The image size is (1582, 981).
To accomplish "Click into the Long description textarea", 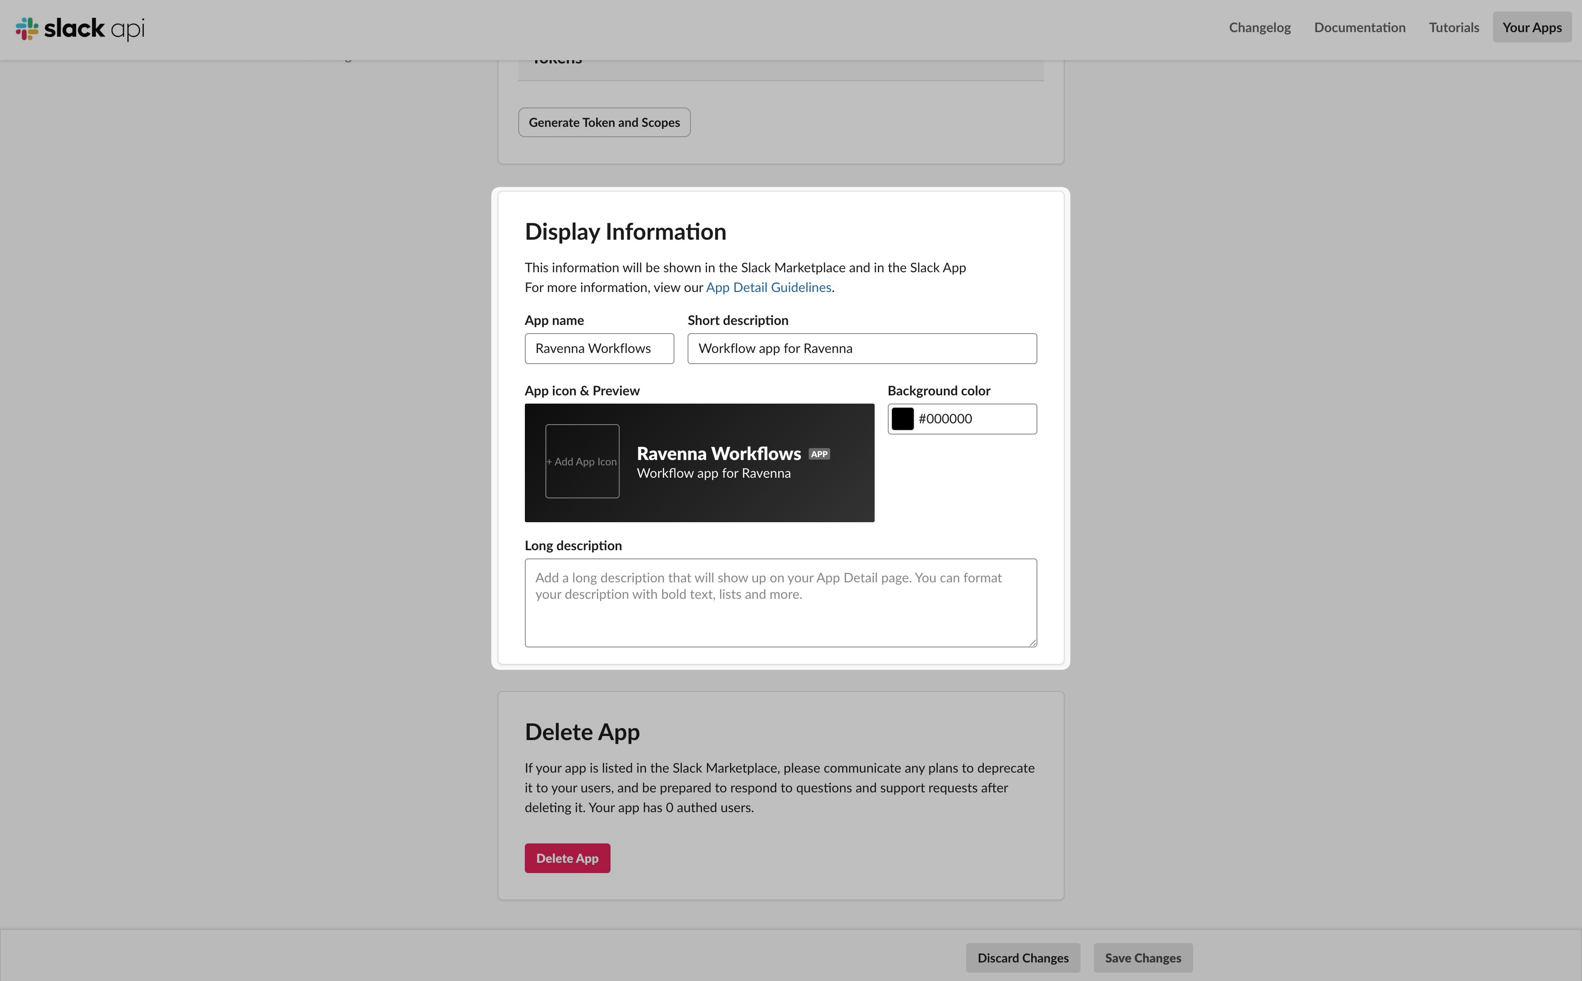I will click(781, 603).
